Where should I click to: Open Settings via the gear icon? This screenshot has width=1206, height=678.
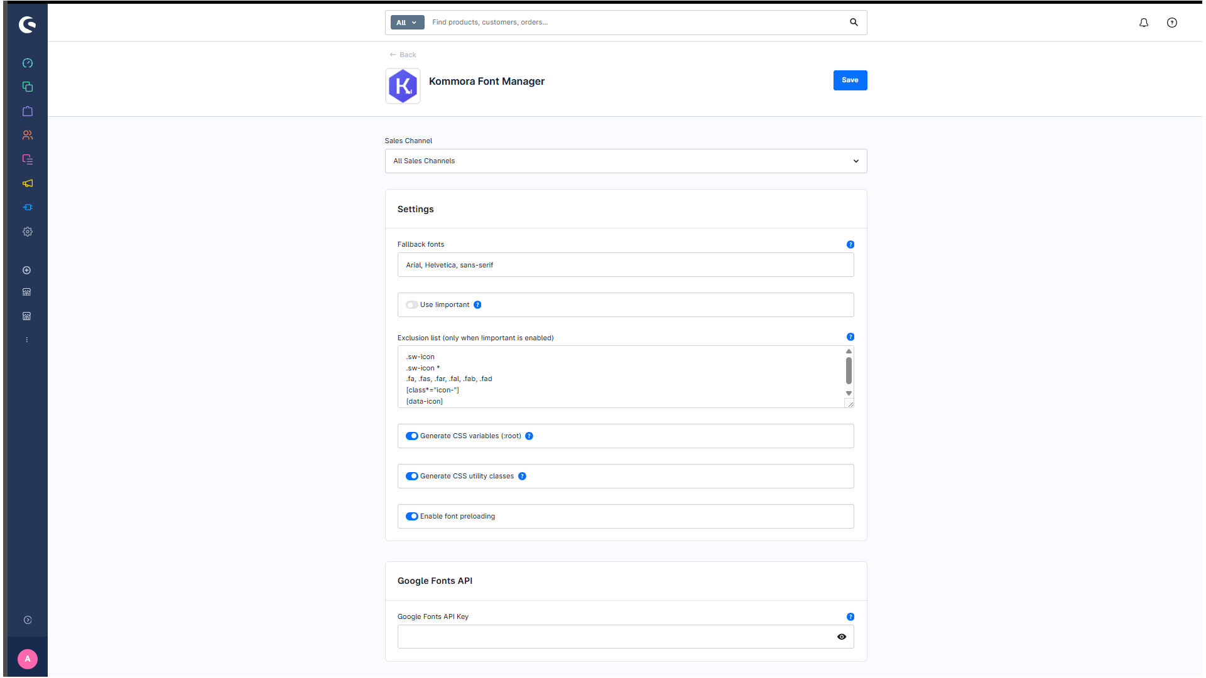coord(28,232)
